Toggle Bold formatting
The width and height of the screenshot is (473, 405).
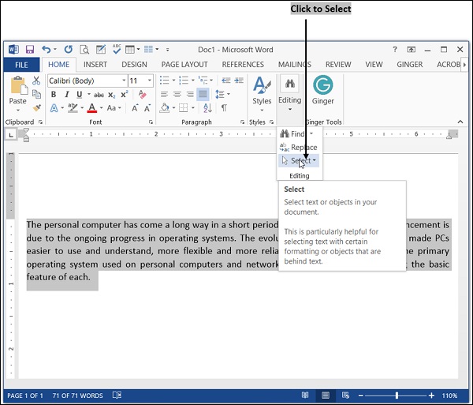[x=54, y=94]
